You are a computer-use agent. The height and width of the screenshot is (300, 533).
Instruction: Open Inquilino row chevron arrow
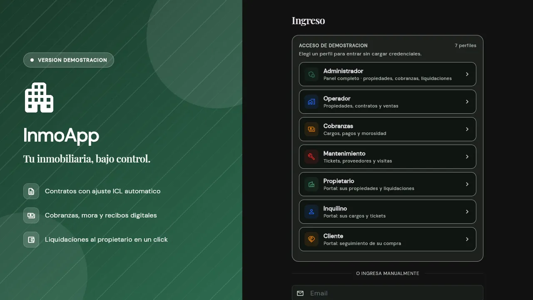[467, 212]
